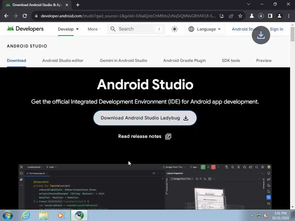Click the page vertical scrollbar thumb
The width and height of the screenshot is (295, 221).
click(292, 34)
